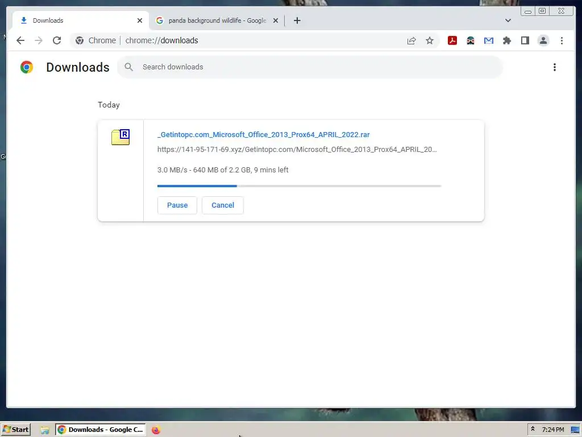Switch to panda background wildlife Google tab
Screen dimensions: 582x437
[x=217, y=20]
